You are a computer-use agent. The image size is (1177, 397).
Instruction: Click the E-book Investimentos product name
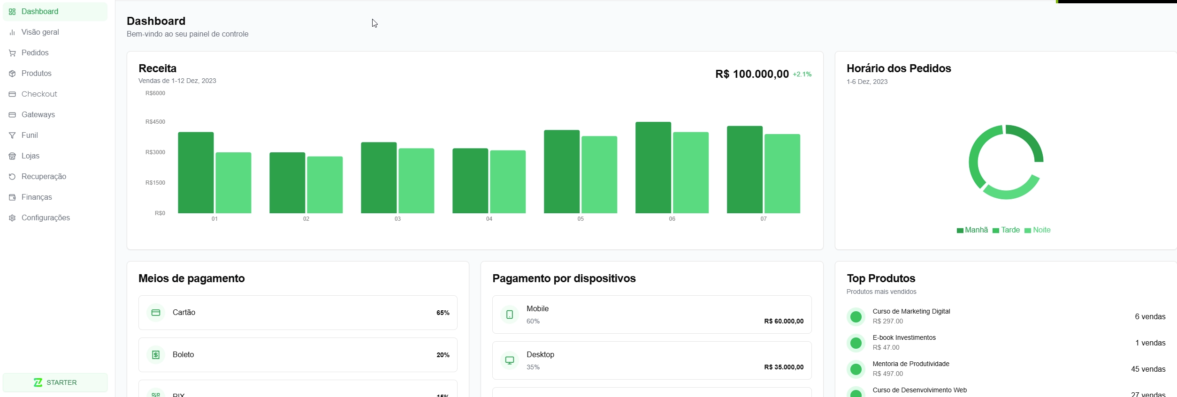click(904, 337)
